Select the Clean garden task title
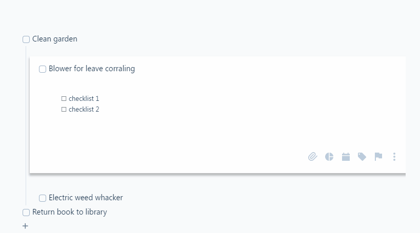420x233 pixels. 55,39
